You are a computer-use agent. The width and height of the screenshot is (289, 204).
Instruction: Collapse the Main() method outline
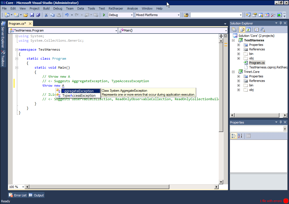click(x=17, y=68)
